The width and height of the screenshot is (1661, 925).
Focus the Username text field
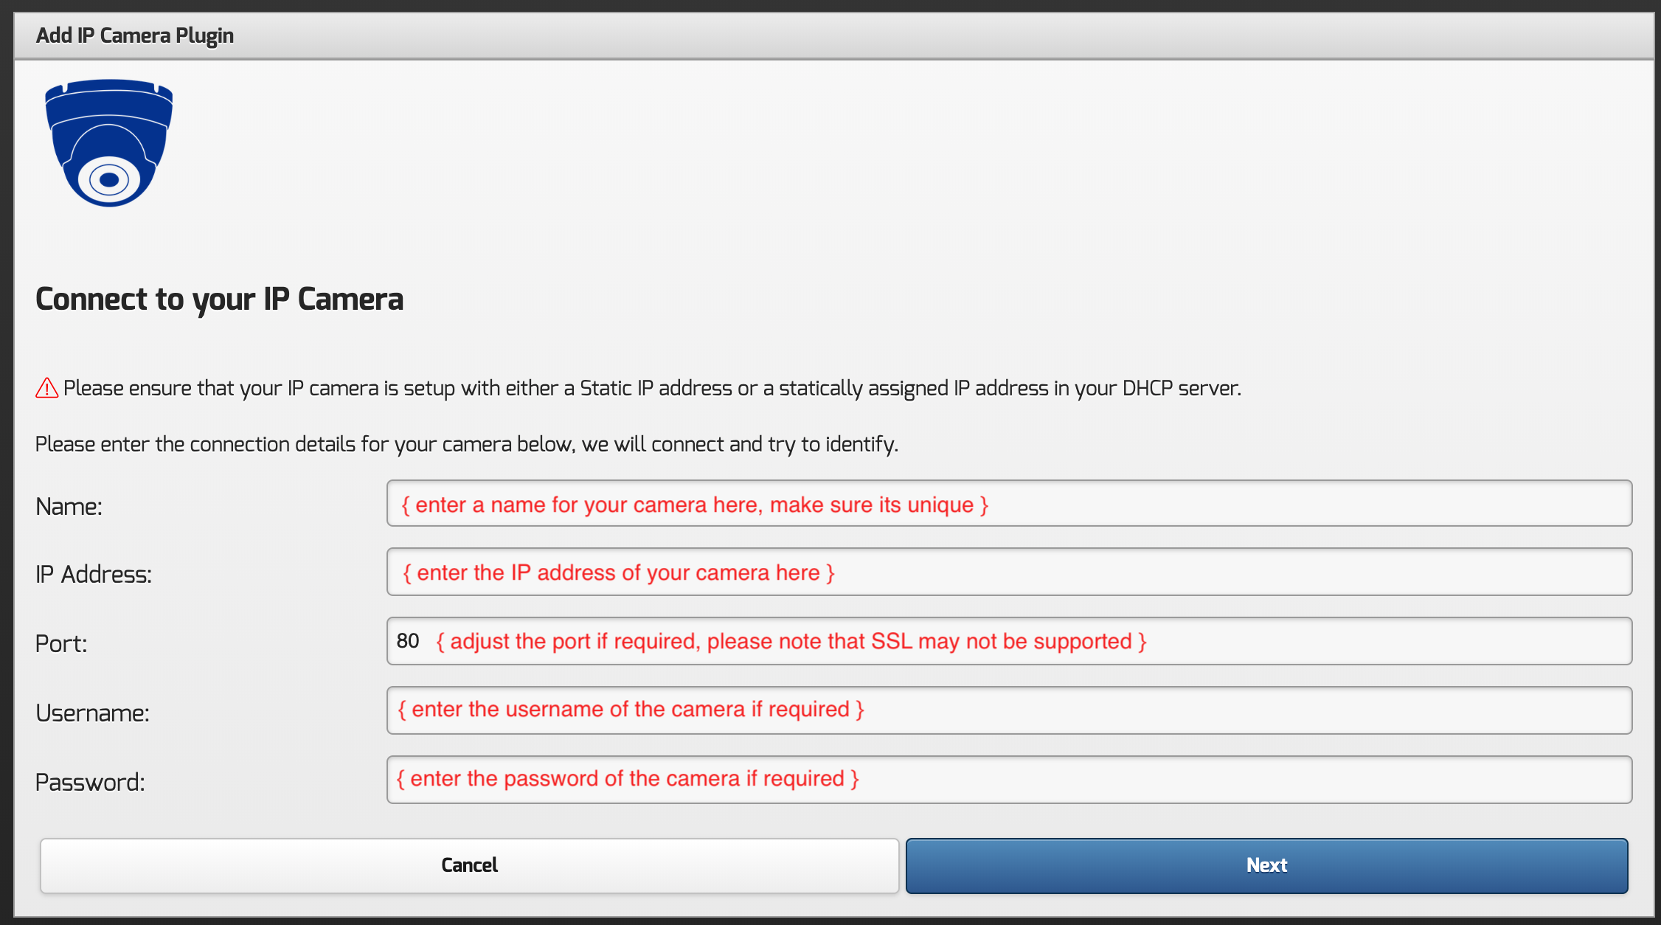pyautogui.click(x=1008, y=710)
